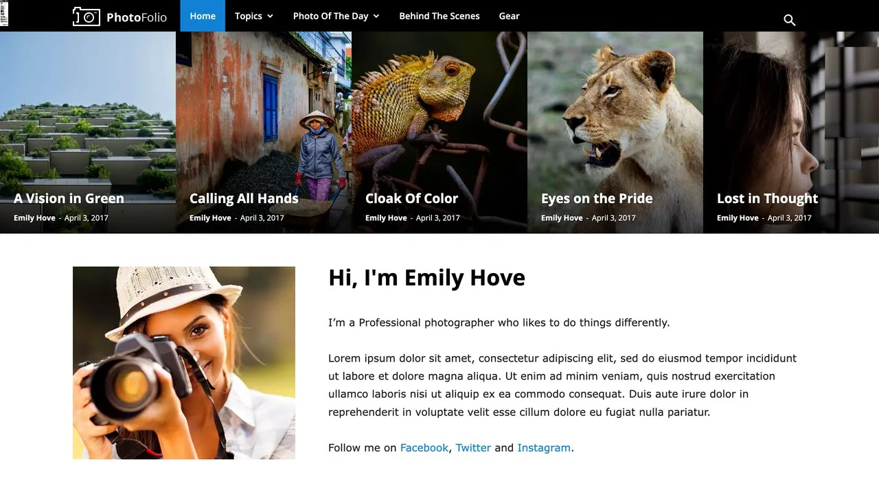Open the Calling All Hands post title
The image size is (879, 494).
(244, 198)
